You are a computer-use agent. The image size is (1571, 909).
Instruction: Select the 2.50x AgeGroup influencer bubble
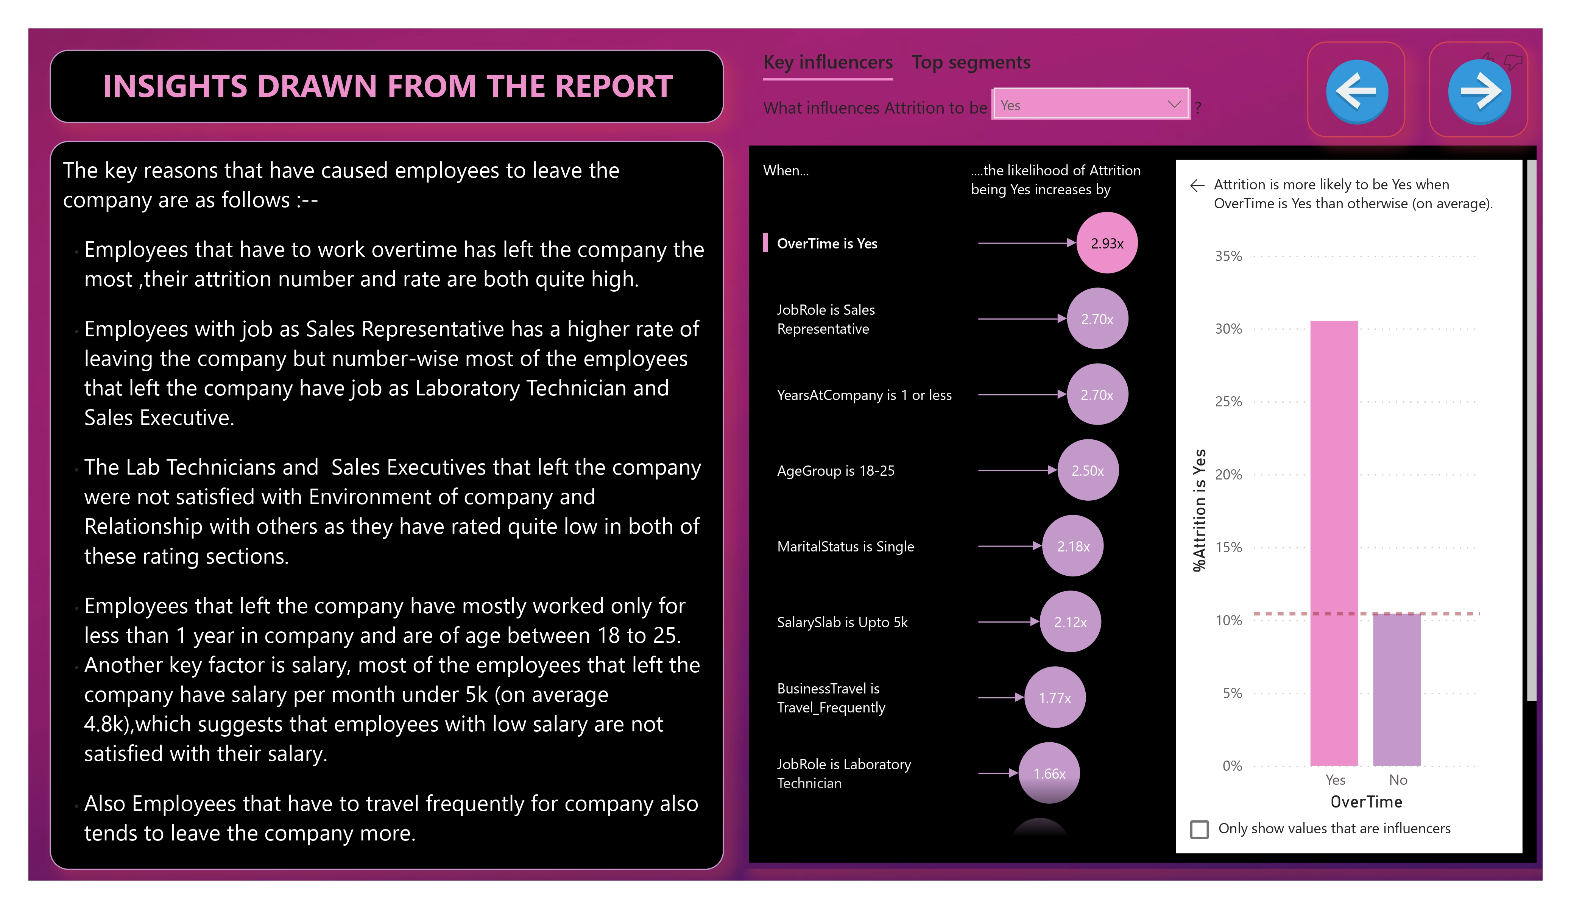1088,470
